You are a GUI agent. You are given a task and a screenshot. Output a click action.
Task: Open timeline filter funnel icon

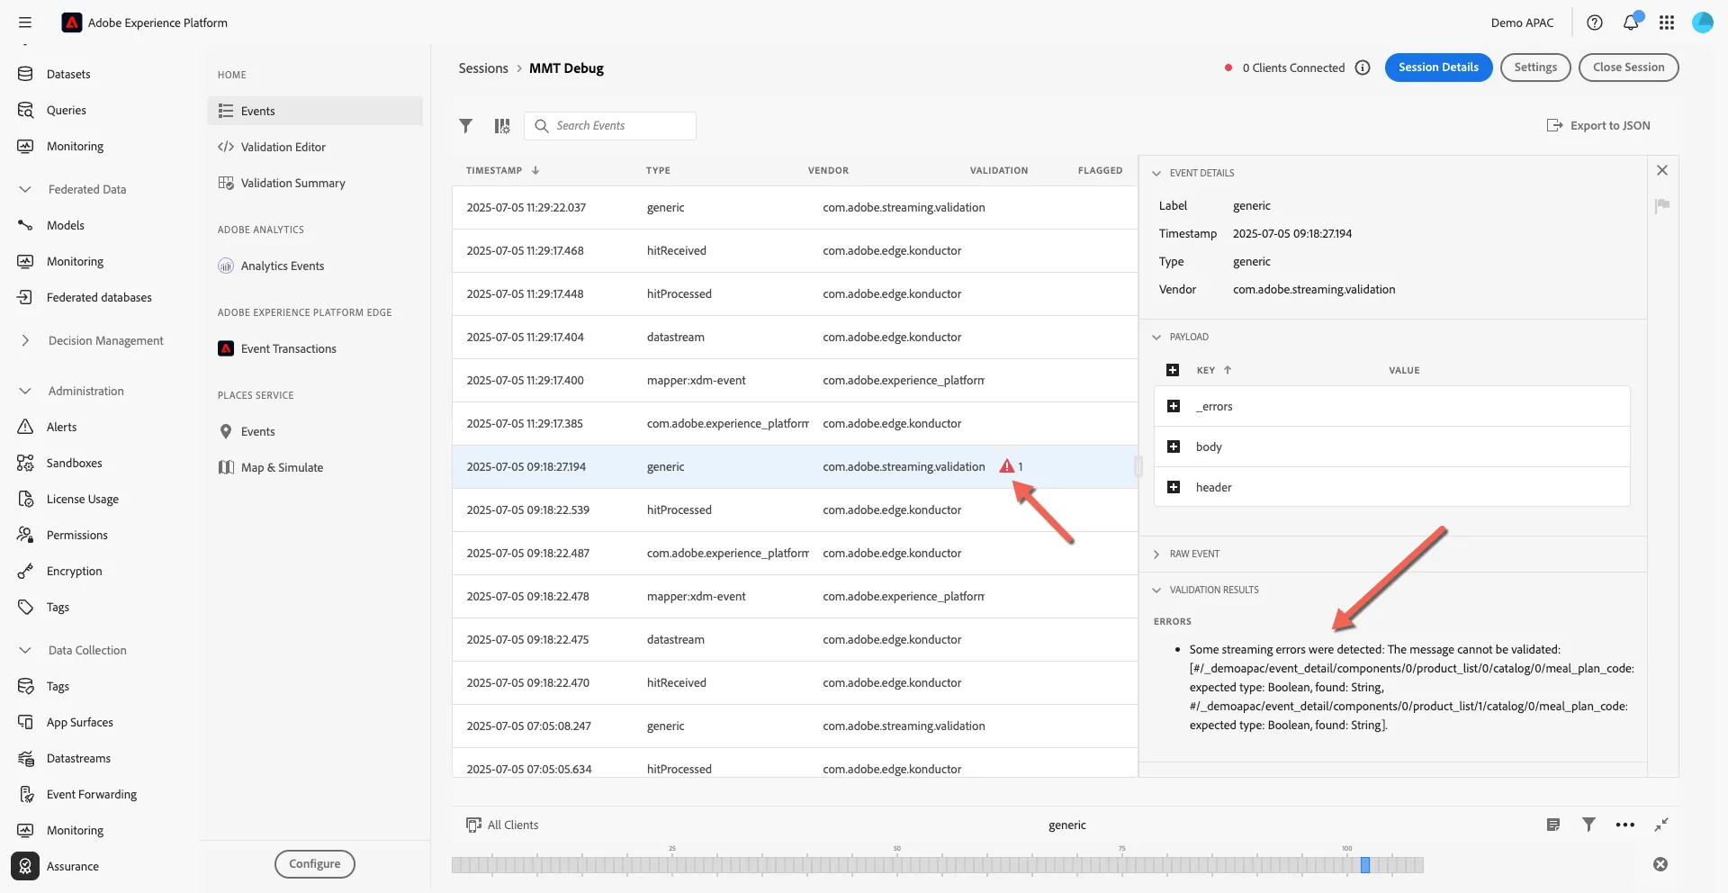click(x=1589, y=825)
